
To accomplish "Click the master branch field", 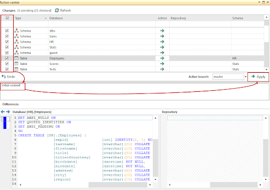I will 228,77.
